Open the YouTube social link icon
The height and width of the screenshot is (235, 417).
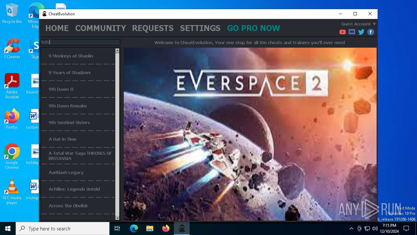(342, 32)
